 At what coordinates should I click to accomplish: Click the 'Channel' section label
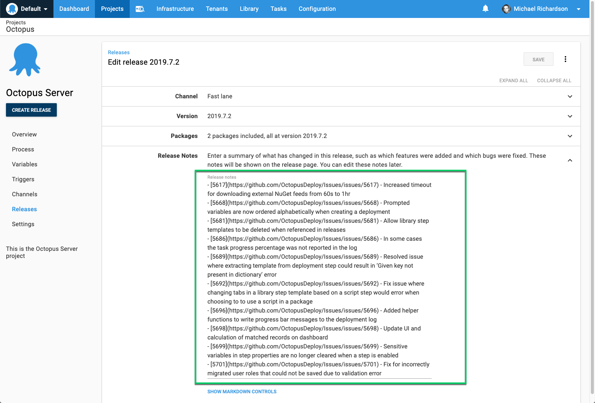pyautogui.click(x=186, y=96)
